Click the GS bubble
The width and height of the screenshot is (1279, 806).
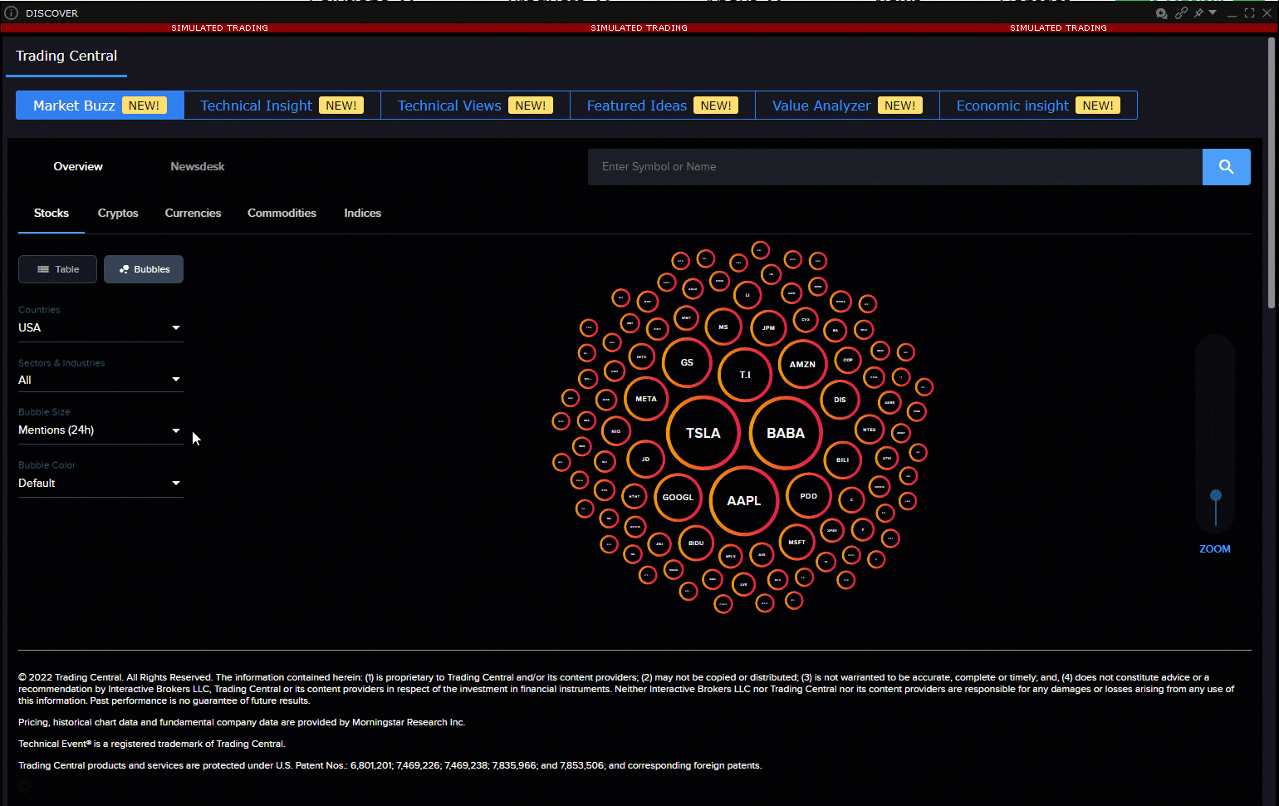[x=687, y=362]
